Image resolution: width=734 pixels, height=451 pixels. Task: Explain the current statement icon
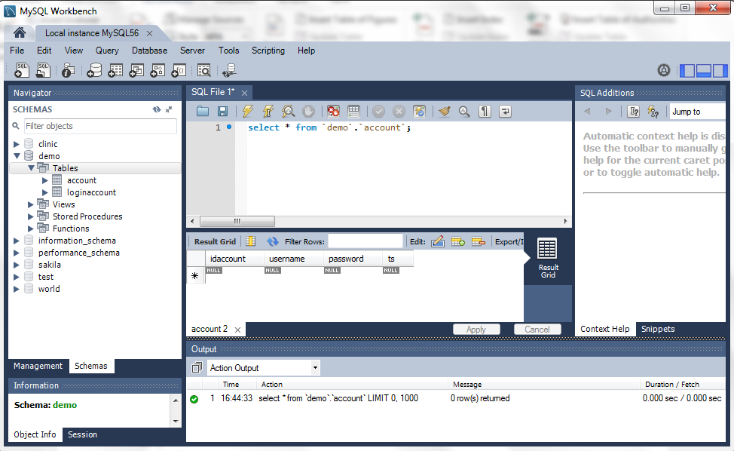point(289,112)
